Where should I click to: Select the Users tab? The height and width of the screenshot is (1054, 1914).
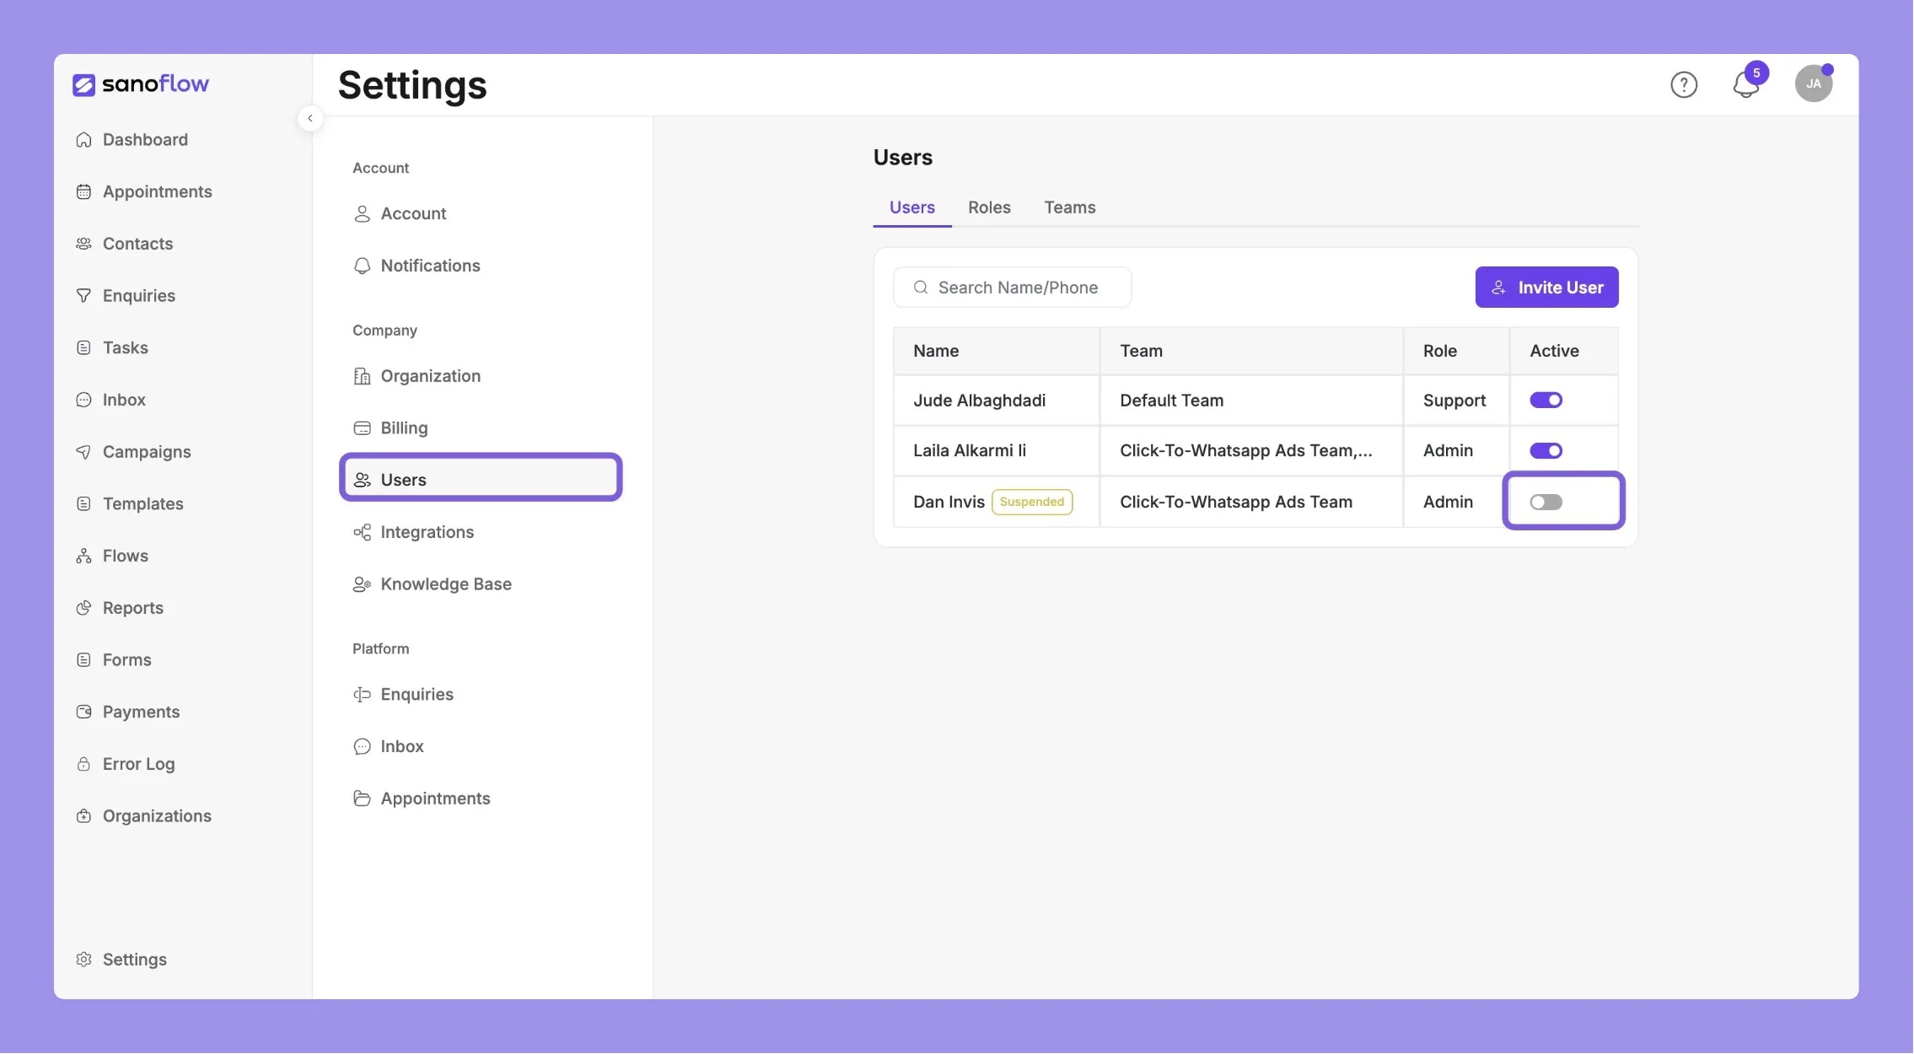click(x=911, y=207)
